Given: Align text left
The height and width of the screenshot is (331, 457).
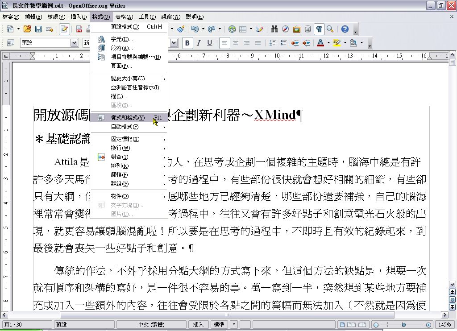Looking at the screenshot, I should [224, 43].
